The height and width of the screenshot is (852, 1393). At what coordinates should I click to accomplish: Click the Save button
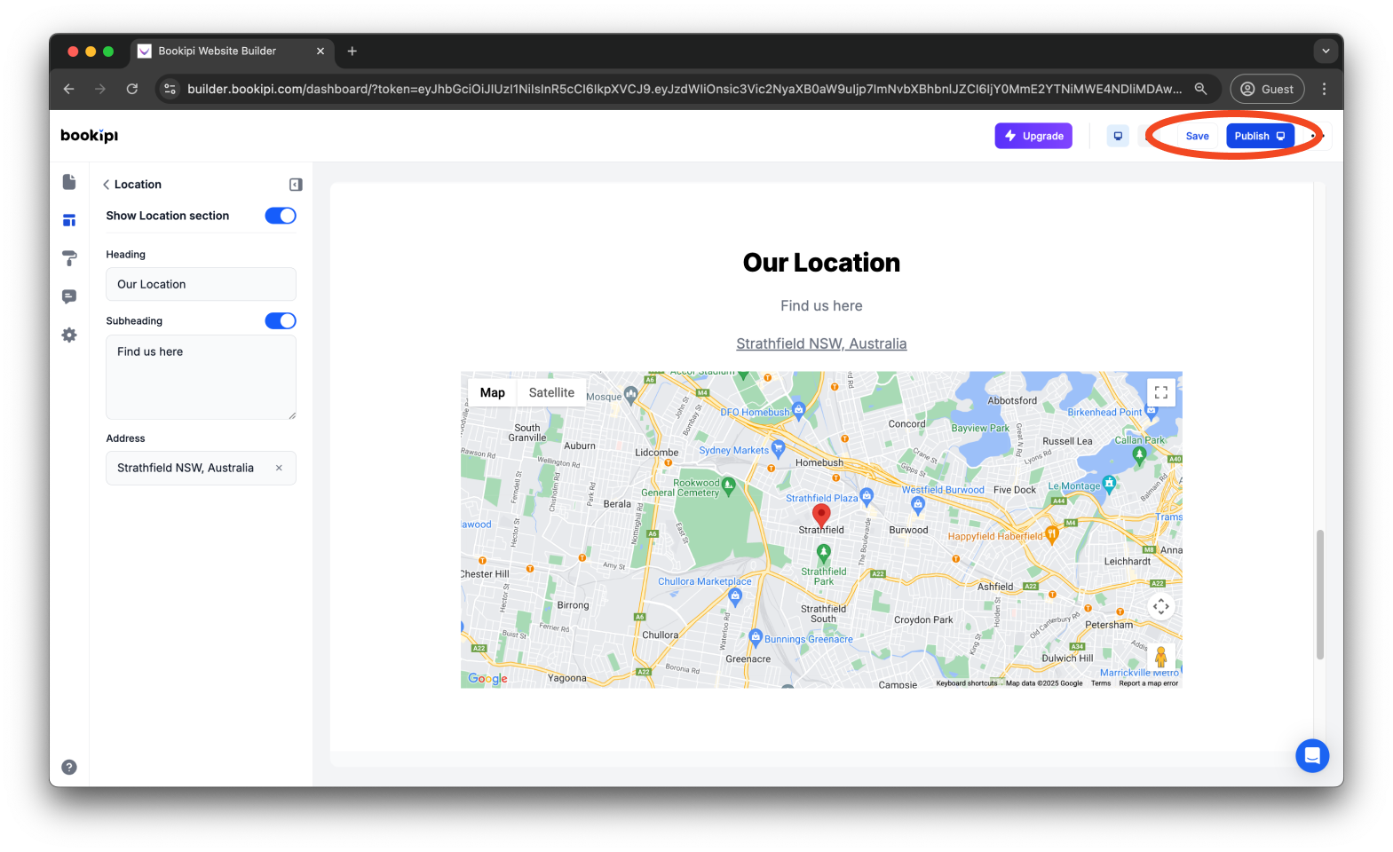[1197, 136]
